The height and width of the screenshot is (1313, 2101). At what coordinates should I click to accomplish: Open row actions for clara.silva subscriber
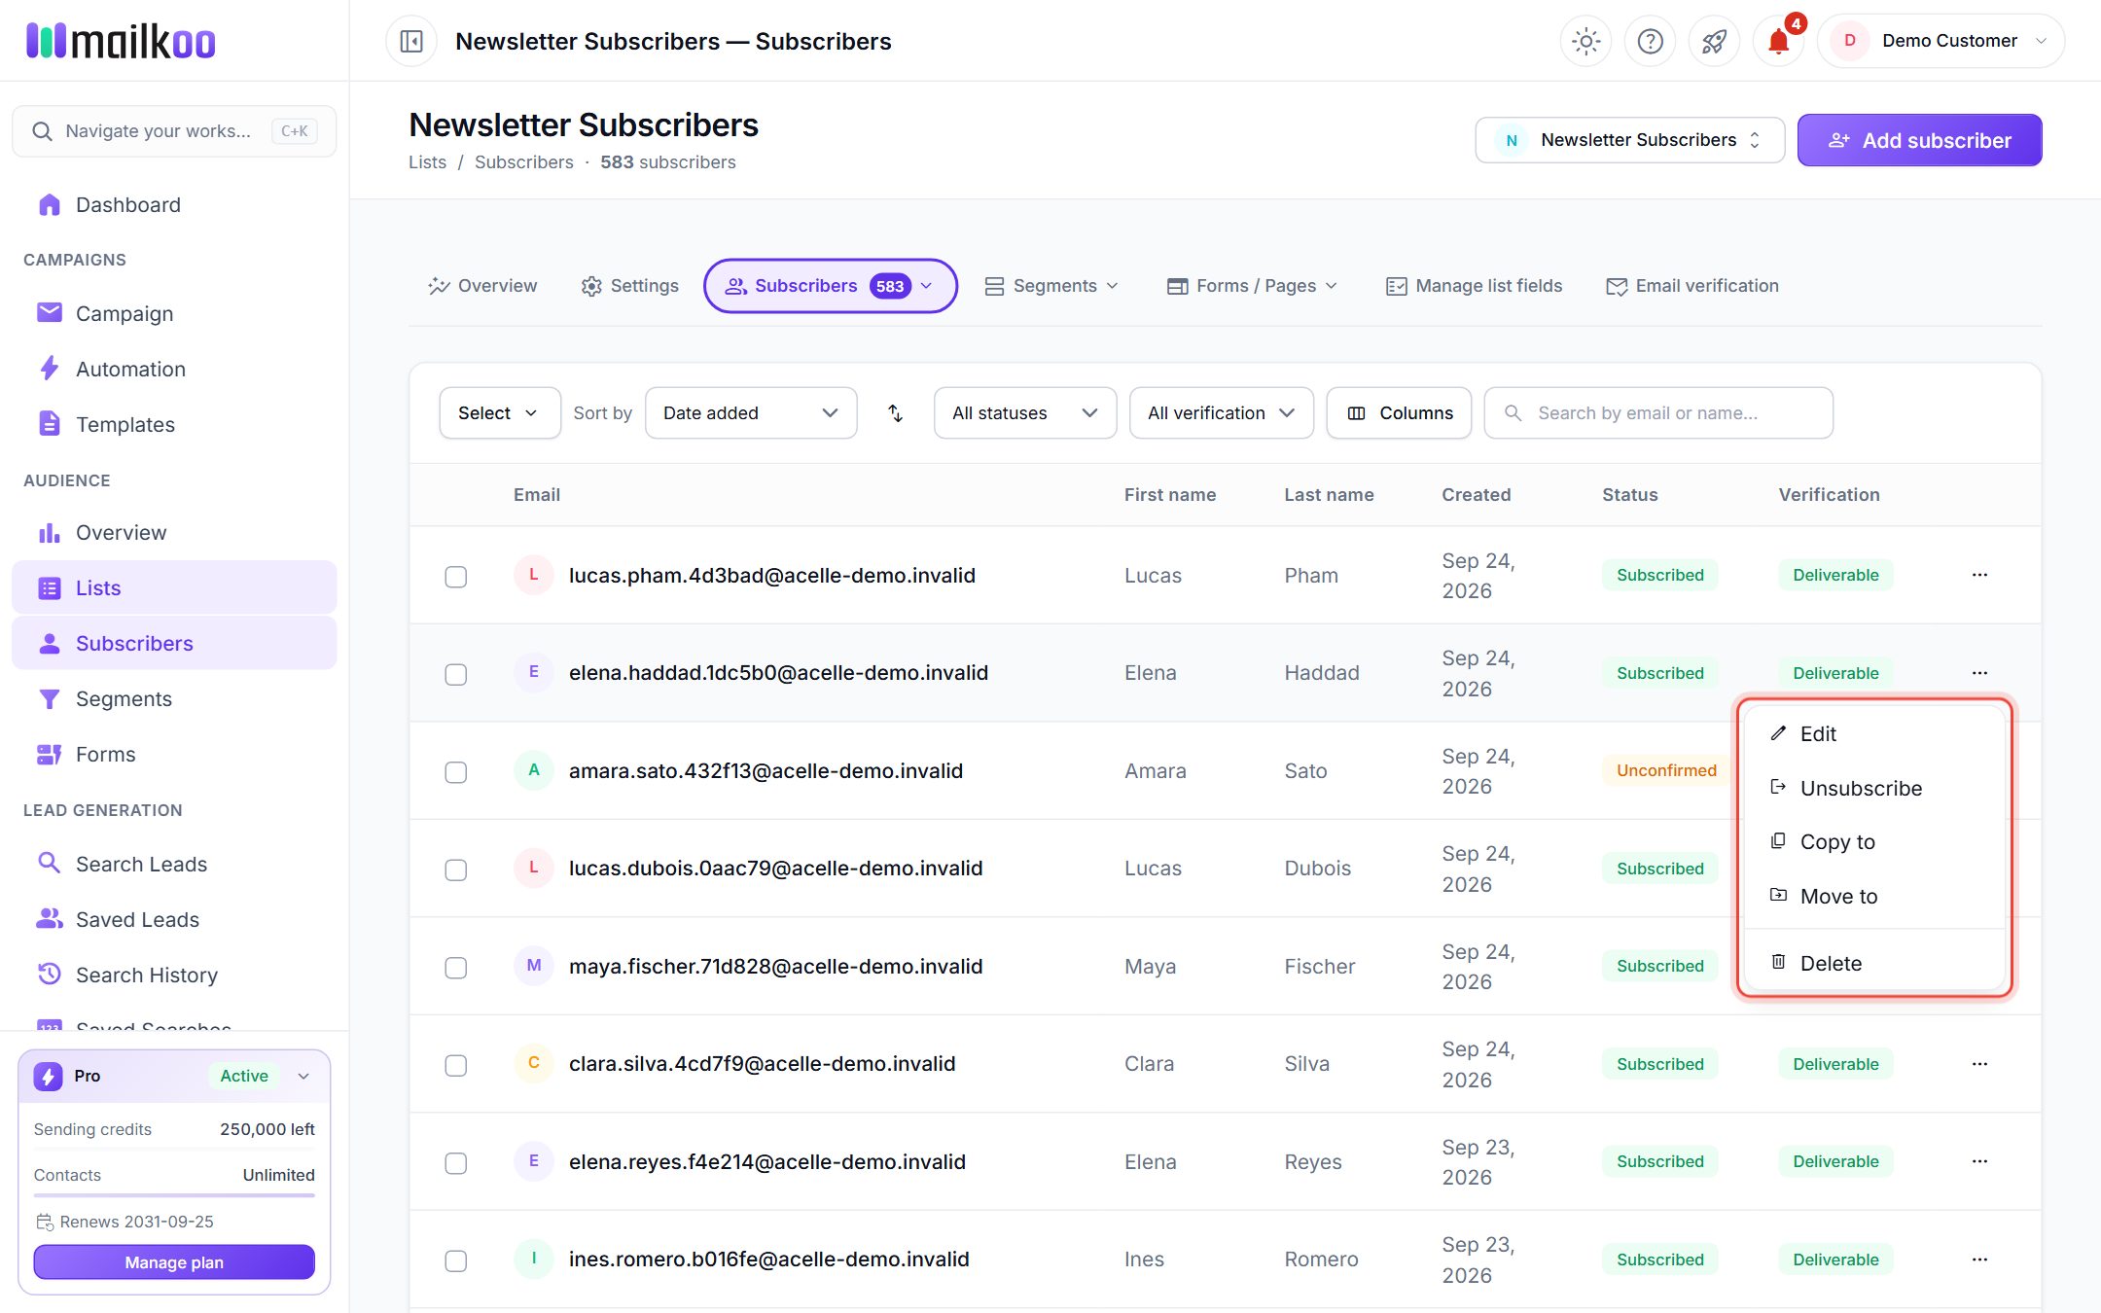(x=1979, y=1064)
